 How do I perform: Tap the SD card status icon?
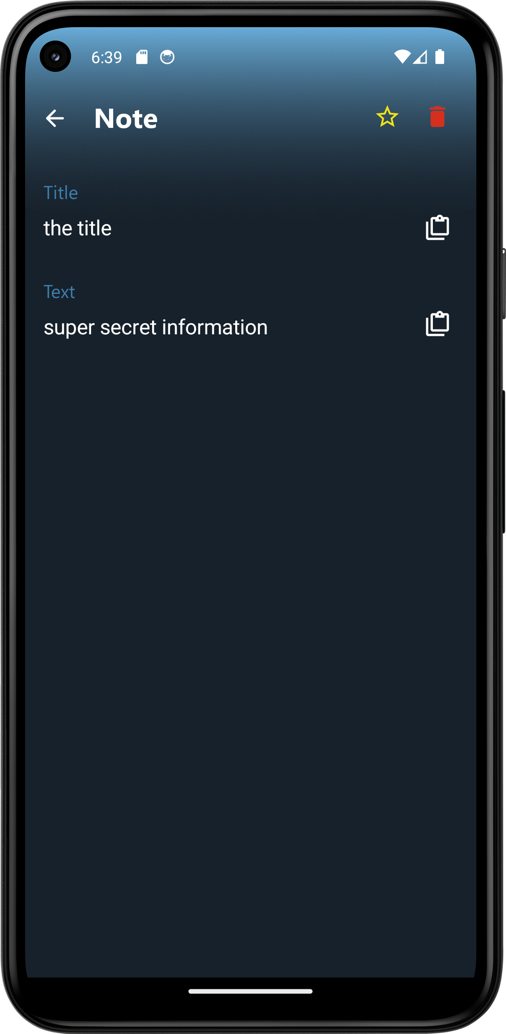pyautogui.click(x=142, y=57)
